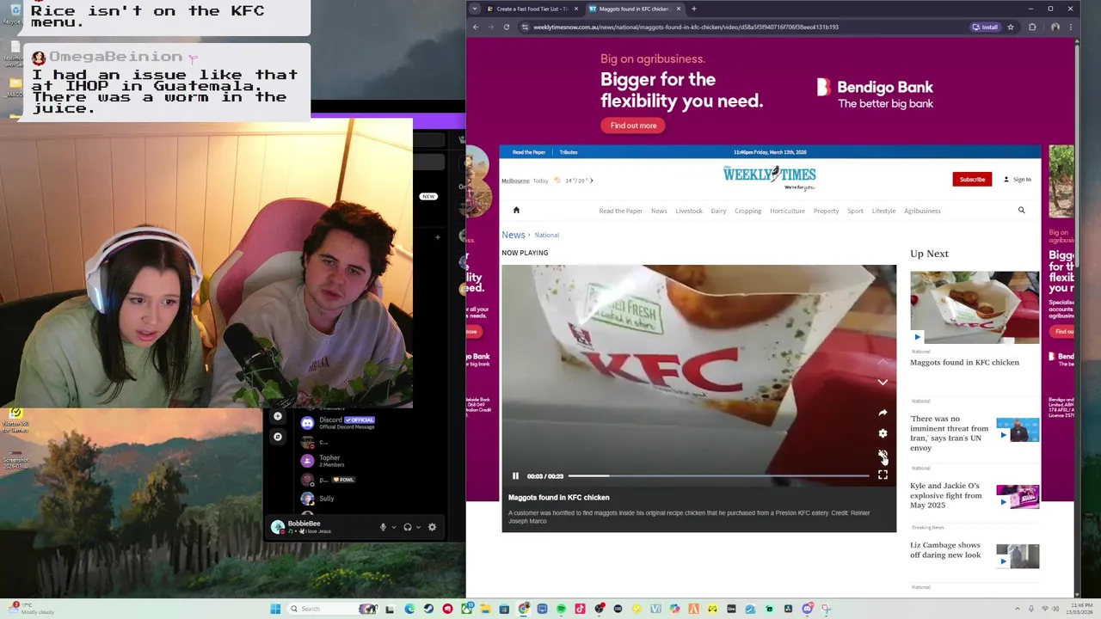Go back to the previous page

pos(476,27)
